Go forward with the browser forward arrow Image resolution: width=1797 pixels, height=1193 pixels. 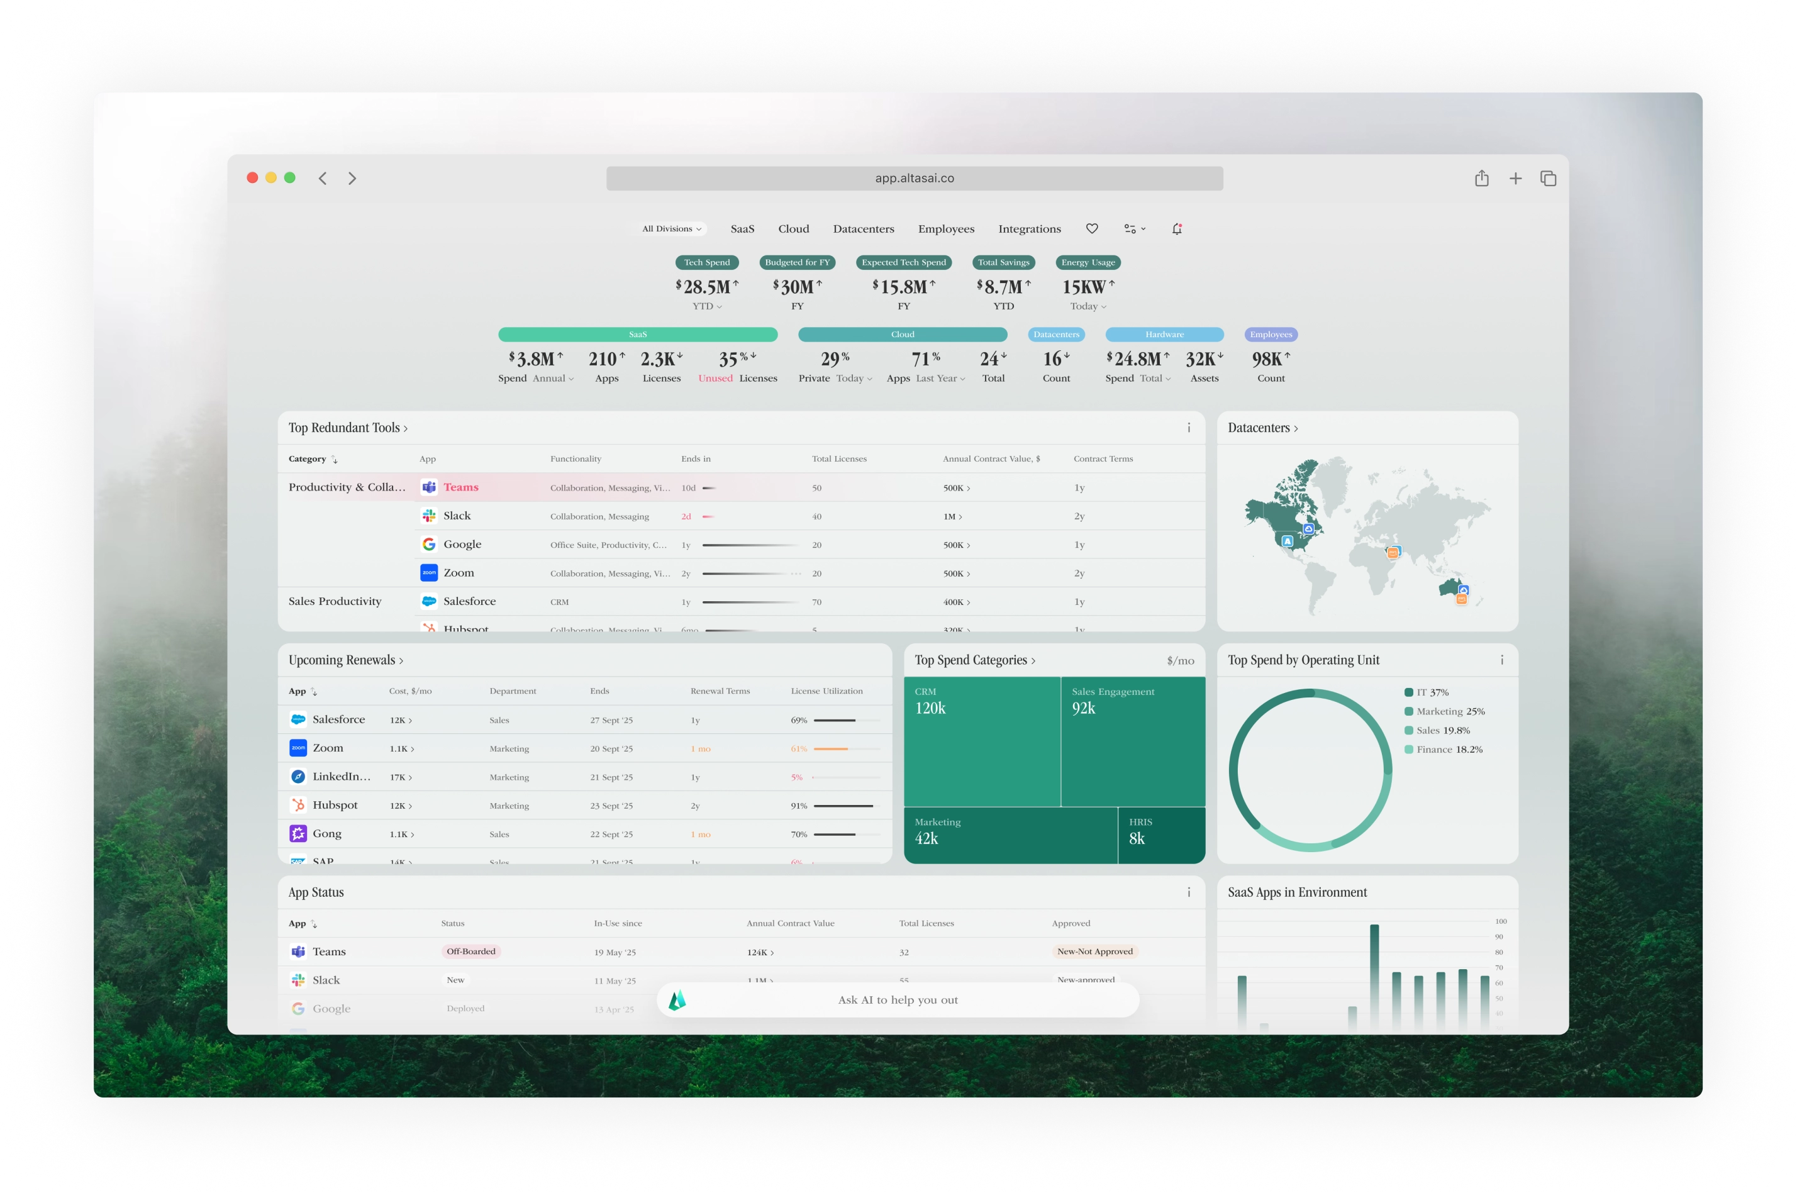(x=352, y=178)
